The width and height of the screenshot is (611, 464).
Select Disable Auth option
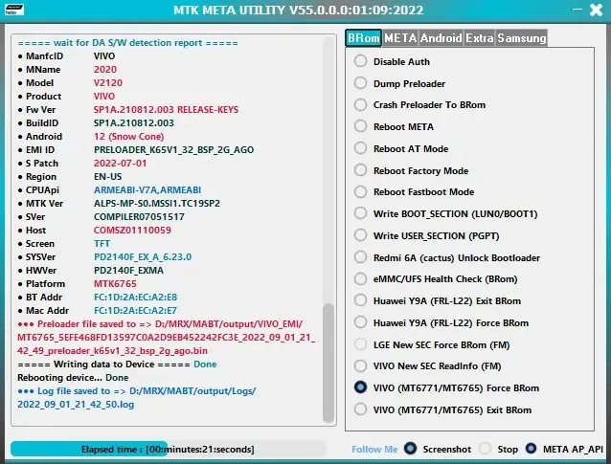pos(392,61)
